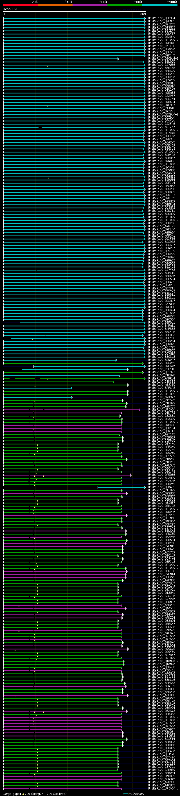Select the UniRef100_B8B204 label
This screenshot has width=180, height=796.
tap(161, 341)
